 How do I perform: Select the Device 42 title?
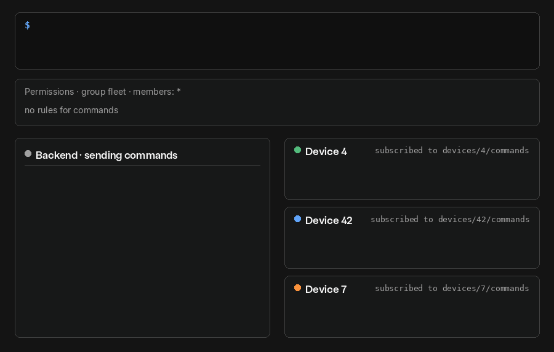tap(329, 220)
